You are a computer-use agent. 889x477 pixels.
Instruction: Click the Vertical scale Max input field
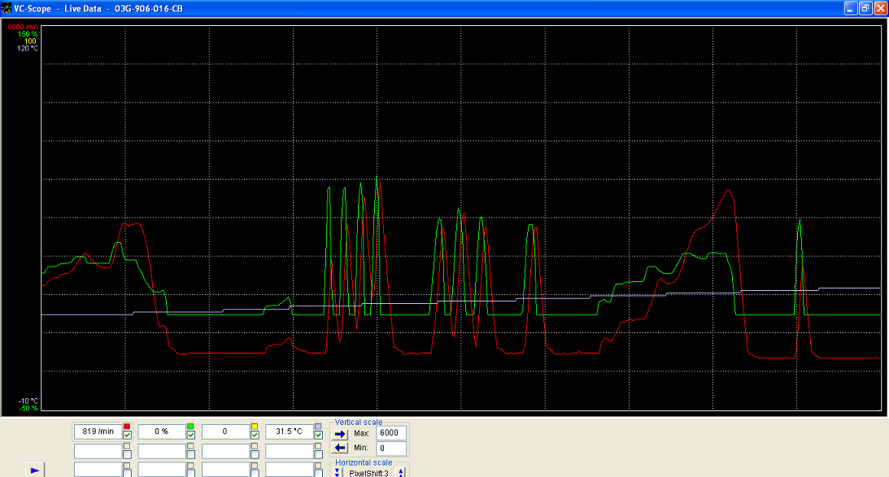pos(391,434)
